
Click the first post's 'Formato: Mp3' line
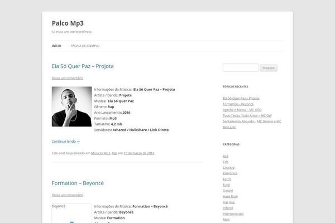[x=106, y=118]
